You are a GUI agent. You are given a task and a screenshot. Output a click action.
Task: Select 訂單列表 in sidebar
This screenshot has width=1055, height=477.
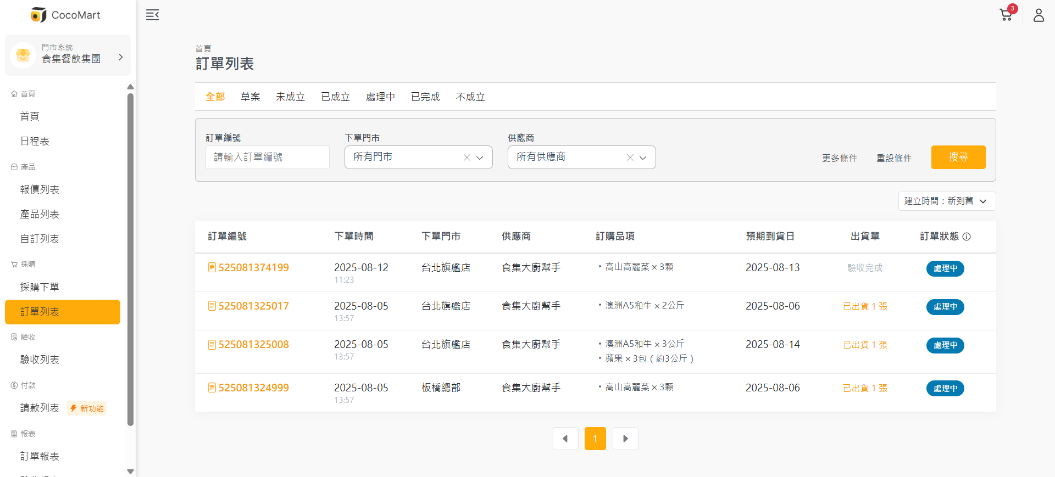[63, 312]
